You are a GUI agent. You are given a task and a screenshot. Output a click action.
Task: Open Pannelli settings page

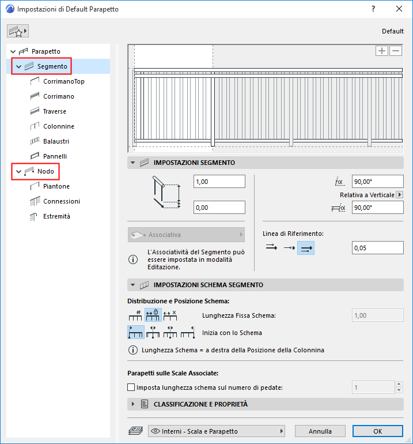pyautogui.click(x=55, y=157)
